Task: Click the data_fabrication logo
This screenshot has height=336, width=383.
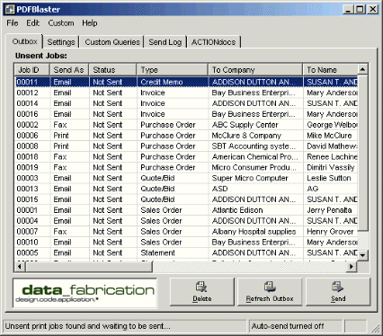Action: [x=85, y=293]
